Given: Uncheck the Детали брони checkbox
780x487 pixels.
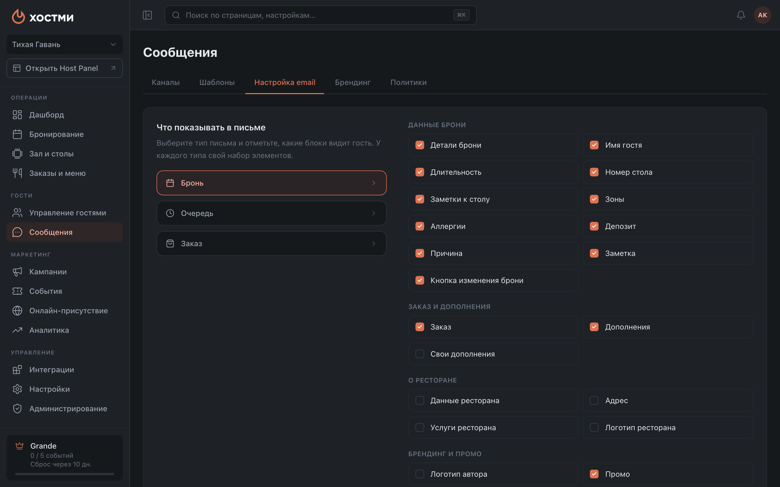Looking at the screenshot, I should (420, 145).
